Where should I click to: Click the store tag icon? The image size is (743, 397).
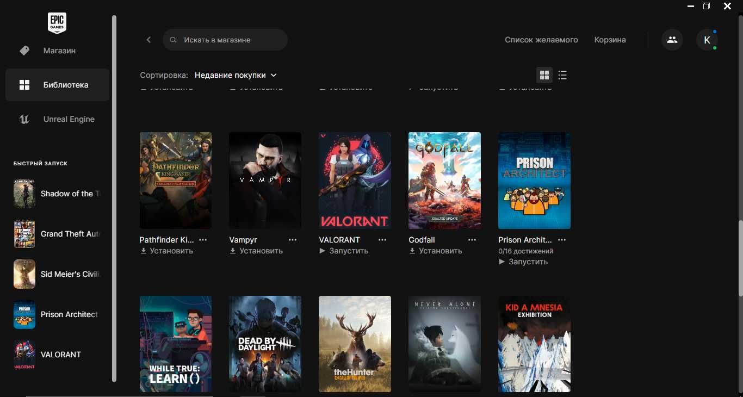[24, 51]
